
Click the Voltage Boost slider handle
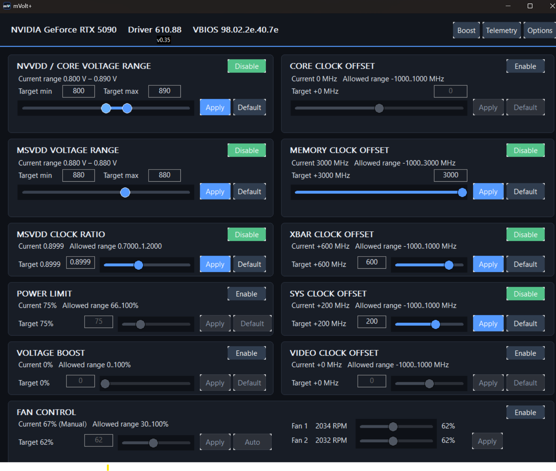(x=105, y=384)
